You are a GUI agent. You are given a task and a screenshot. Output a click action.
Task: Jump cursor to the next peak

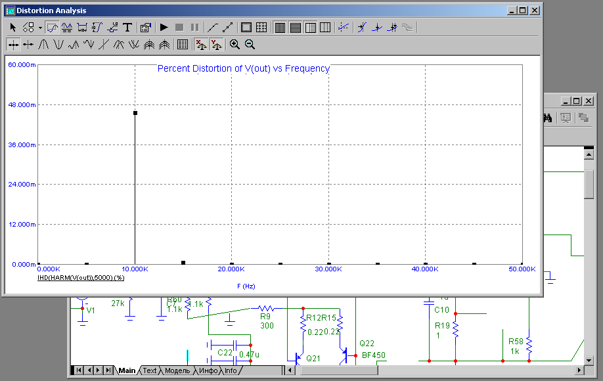[43, 45]
